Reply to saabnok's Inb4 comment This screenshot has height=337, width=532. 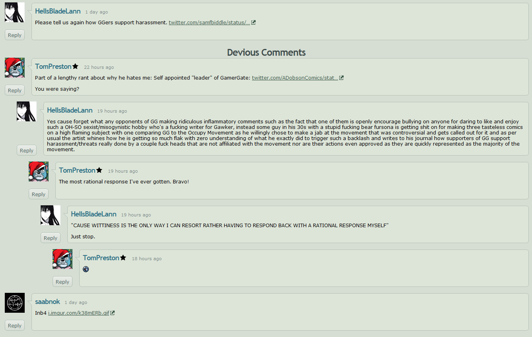point(15,325)
